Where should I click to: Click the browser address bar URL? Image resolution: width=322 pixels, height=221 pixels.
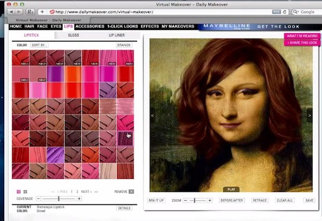[x=104, y=12]
